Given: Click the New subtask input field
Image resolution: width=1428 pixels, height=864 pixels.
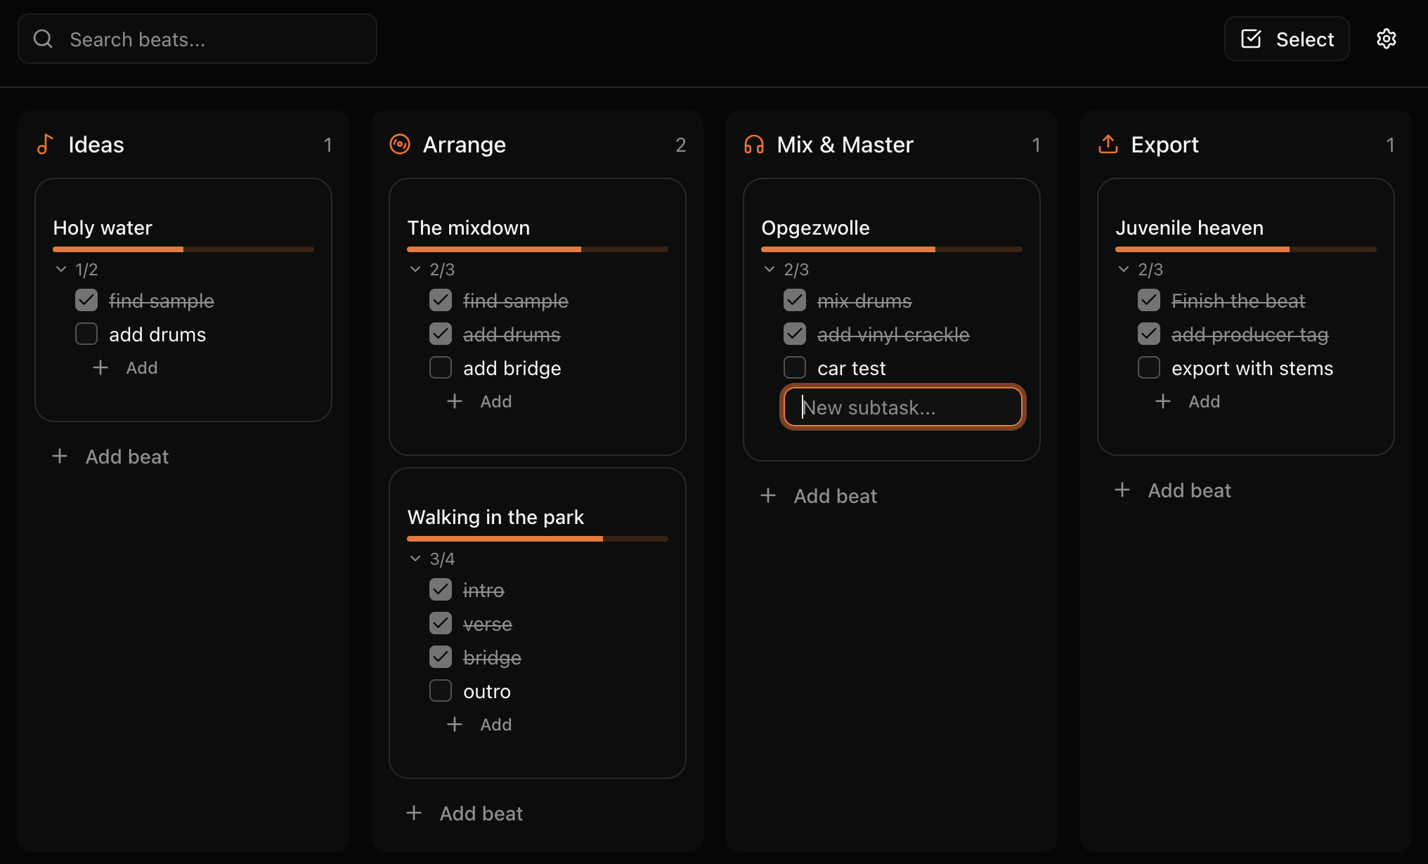Looking at the screenshot, I should [902, 407].
